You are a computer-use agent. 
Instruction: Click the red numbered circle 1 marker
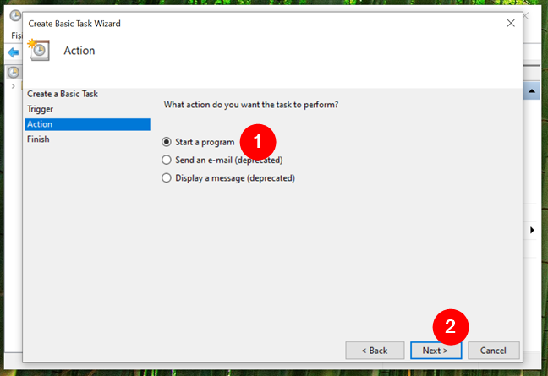(x=259, y=139)
